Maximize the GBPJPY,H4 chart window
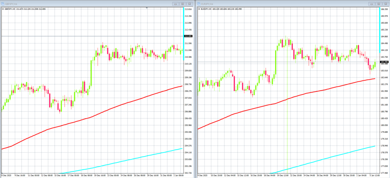 point(183,3)
